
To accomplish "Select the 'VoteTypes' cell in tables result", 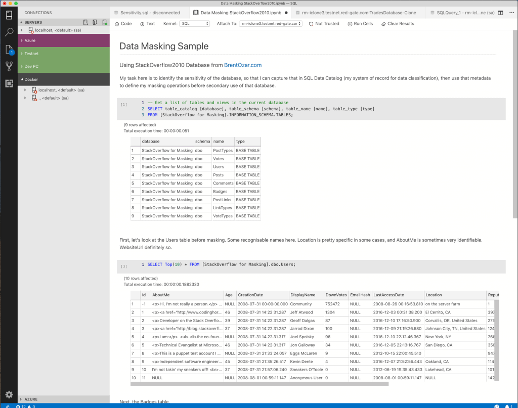I will click(x=223, y=216).
